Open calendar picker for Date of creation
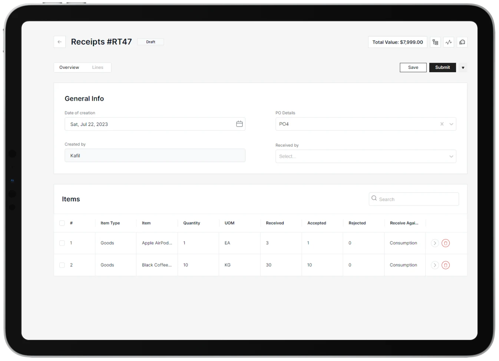499x361 pixels. point(239,124)
